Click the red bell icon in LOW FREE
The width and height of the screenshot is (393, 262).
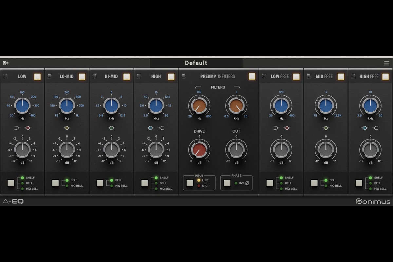click(287, 128)
